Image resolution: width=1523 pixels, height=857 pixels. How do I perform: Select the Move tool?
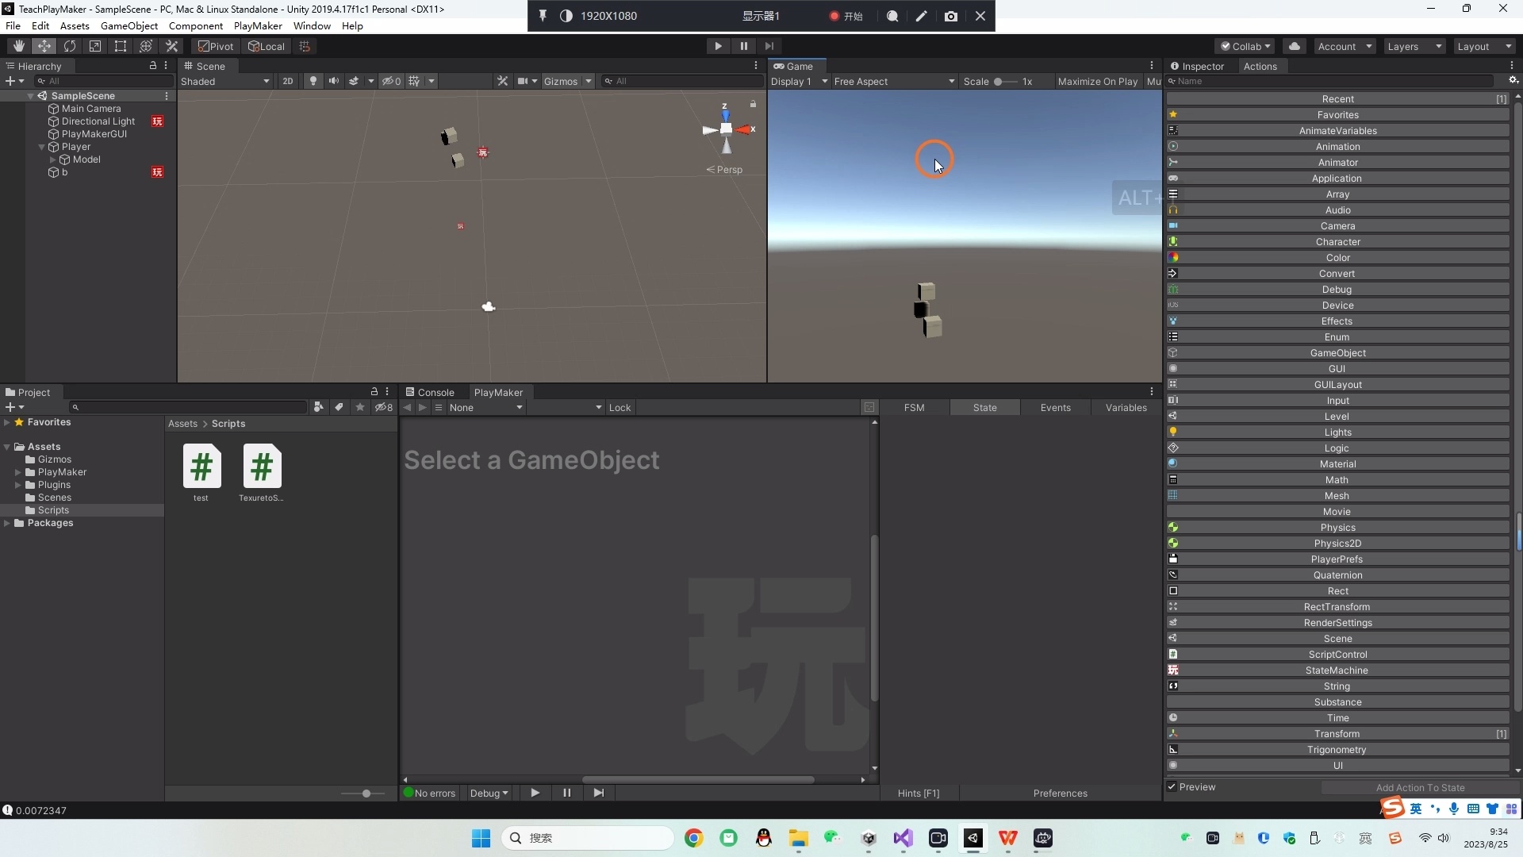coord(44,46)
